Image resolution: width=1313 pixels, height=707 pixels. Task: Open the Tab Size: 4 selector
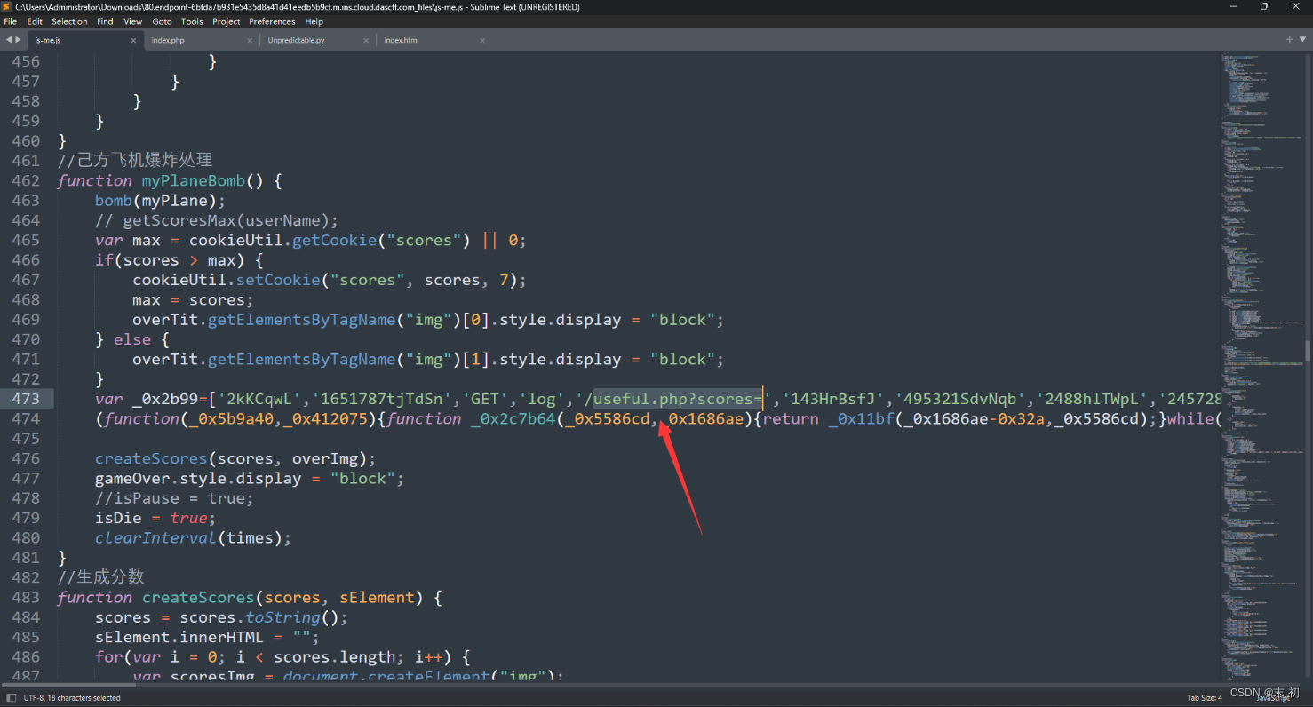point(1205,698)
